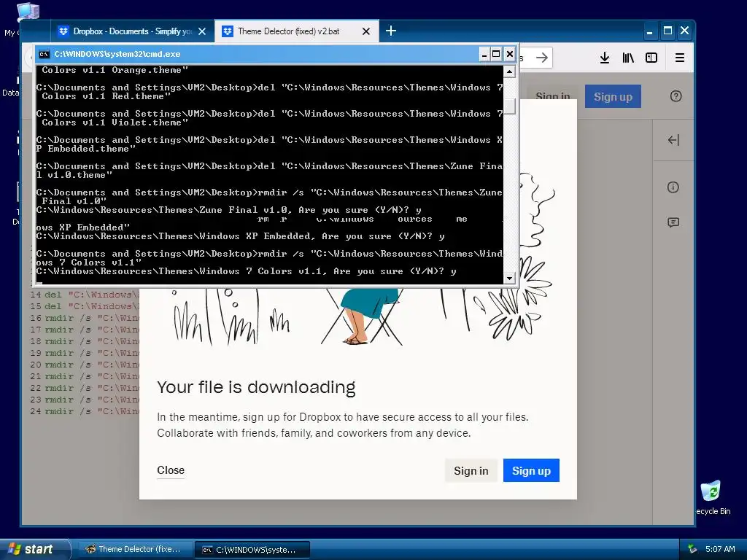Viewport: 747px width, 560px height.
Task: Minimize the browser window
Action: click(x=649, y=31)
